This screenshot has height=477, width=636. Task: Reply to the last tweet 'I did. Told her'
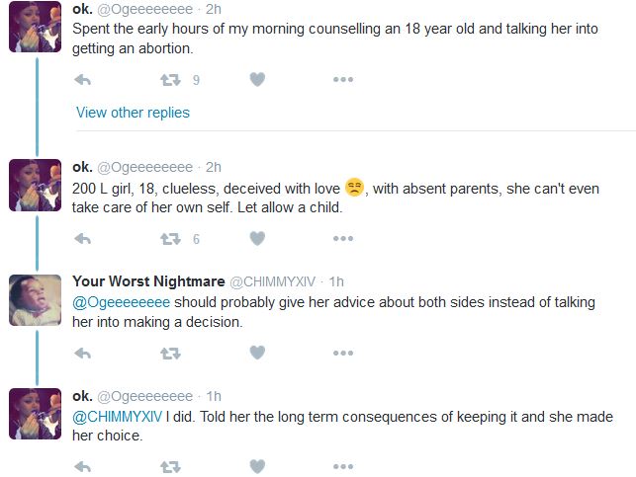[x=83, y=466]
